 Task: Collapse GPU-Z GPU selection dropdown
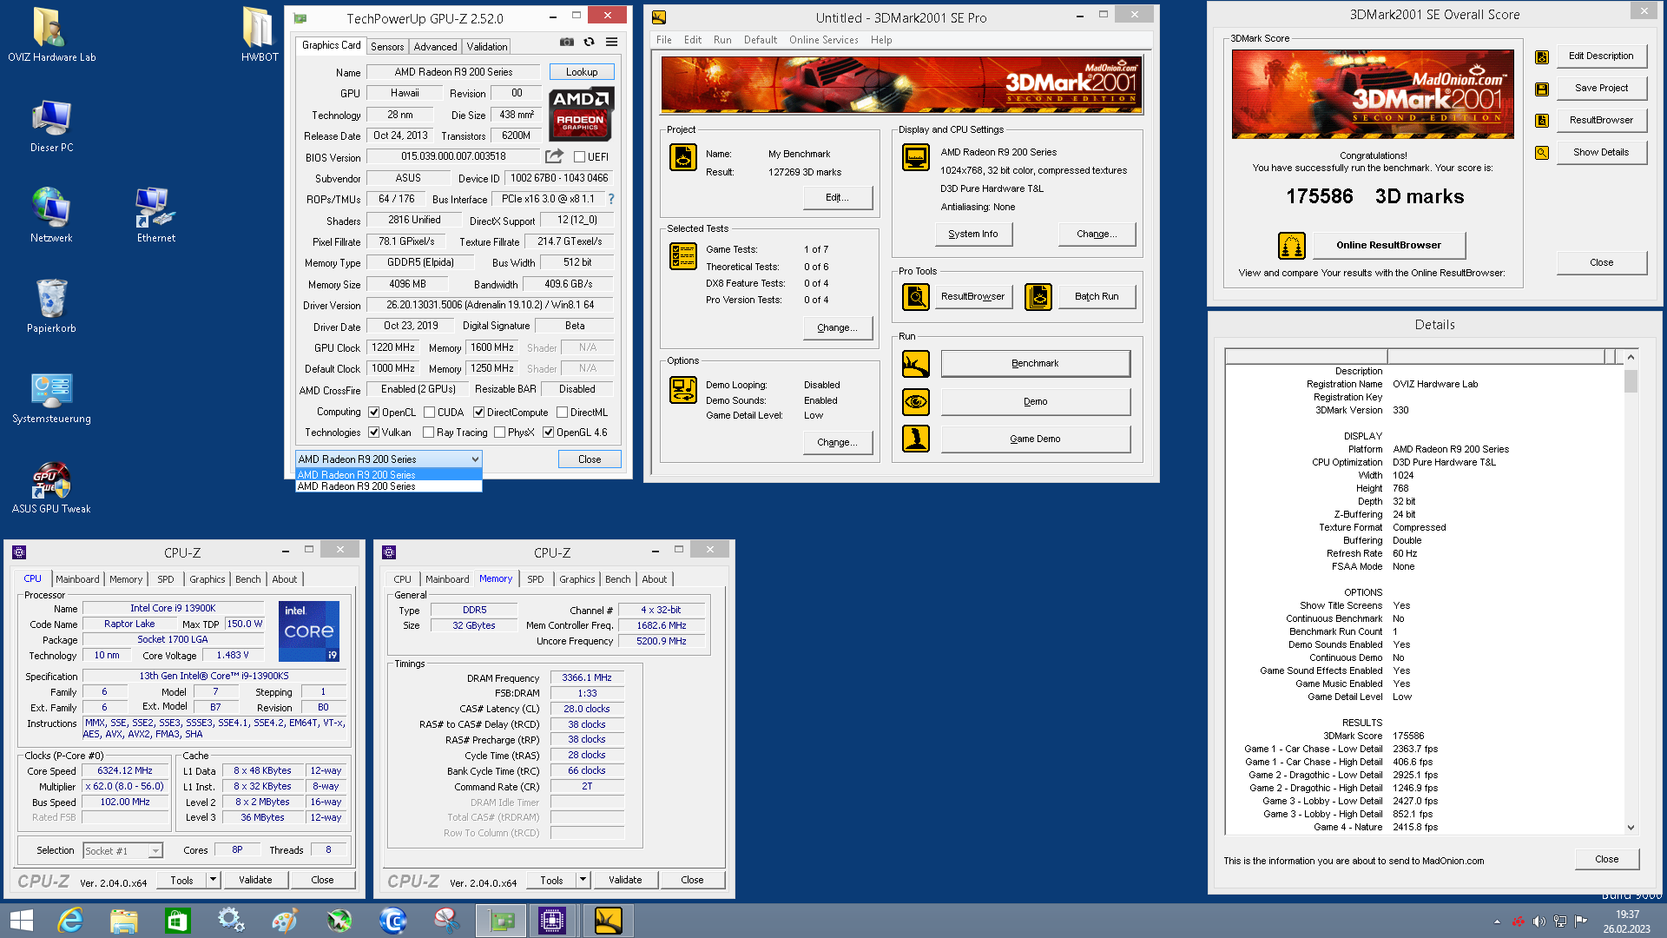(475, 459)
